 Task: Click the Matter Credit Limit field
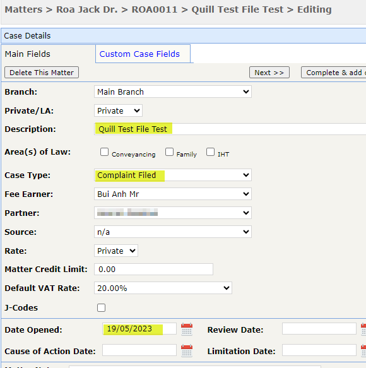[154, 269]
